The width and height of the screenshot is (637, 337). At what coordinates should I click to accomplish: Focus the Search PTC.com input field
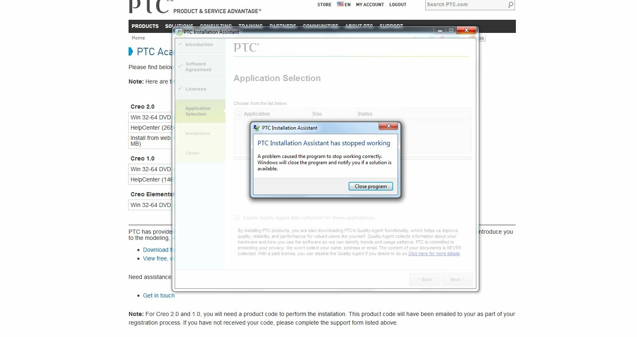[x=466, y=5]
